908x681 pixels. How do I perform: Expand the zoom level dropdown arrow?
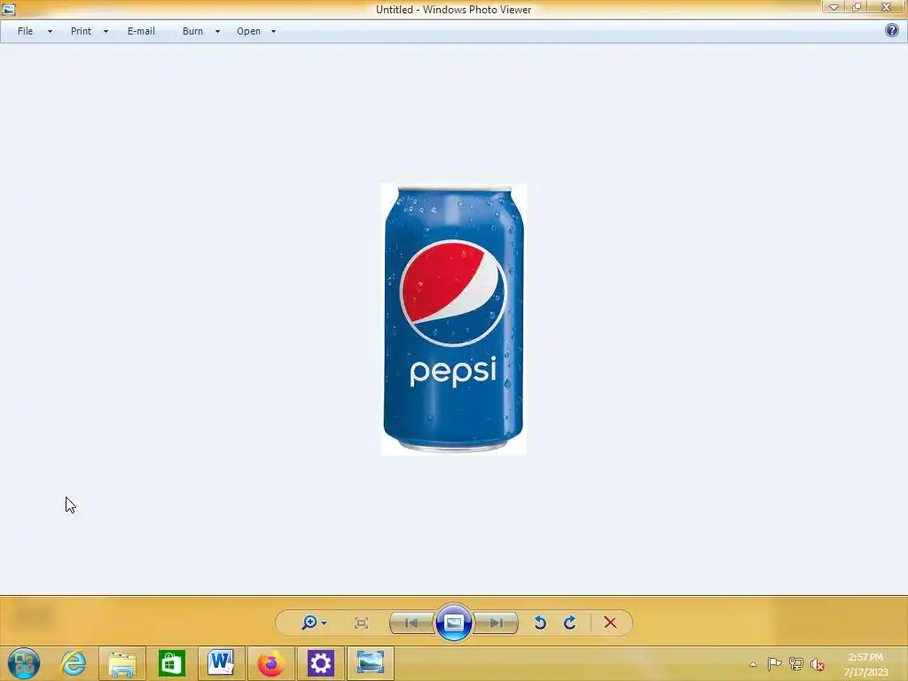(325, 623)
